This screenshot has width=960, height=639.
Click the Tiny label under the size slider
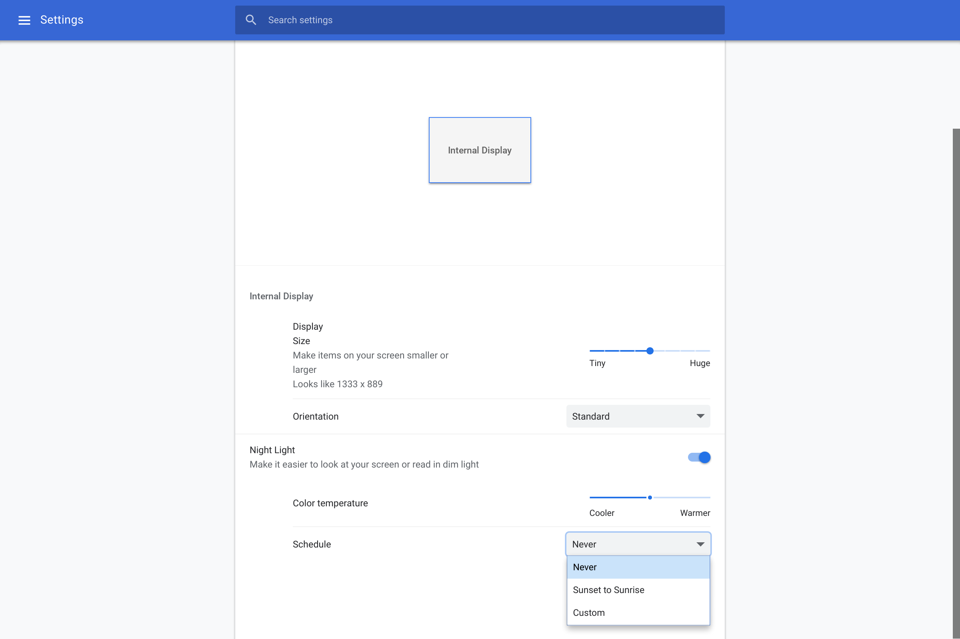(597, 363)
